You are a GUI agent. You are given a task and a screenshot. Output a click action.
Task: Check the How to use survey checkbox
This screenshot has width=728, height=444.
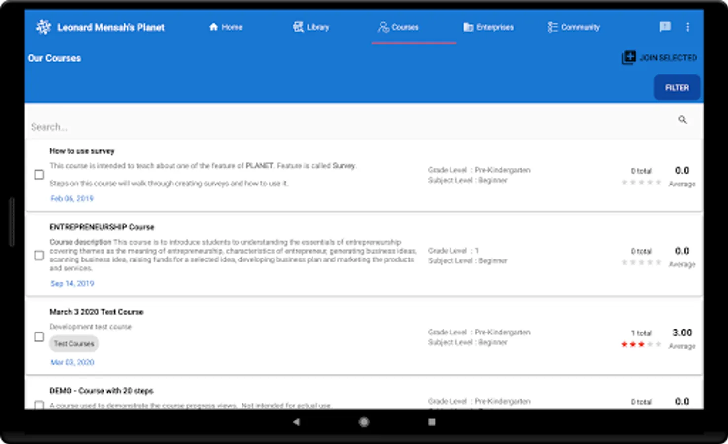(39, 175)
